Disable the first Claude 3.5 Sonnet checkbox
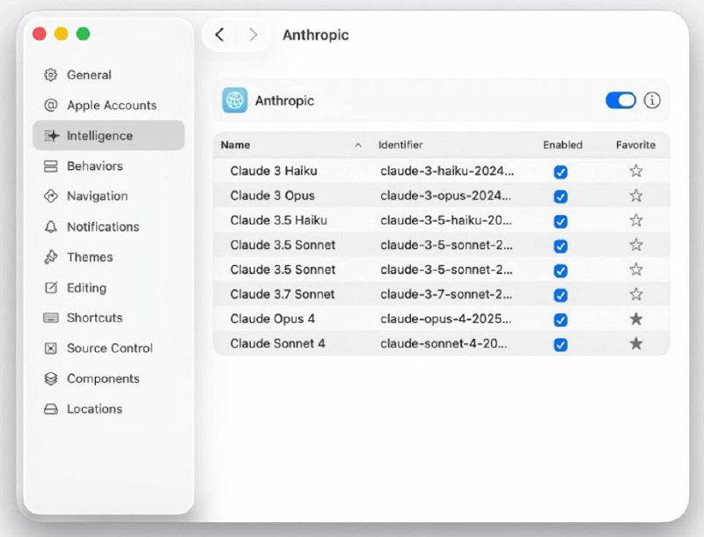This screenshot has height=537, width=704. click(561, 246)
